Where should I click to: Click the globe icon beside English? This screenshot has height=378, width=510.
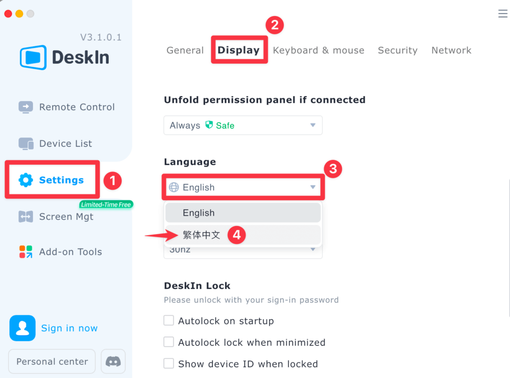pos(175,187)
